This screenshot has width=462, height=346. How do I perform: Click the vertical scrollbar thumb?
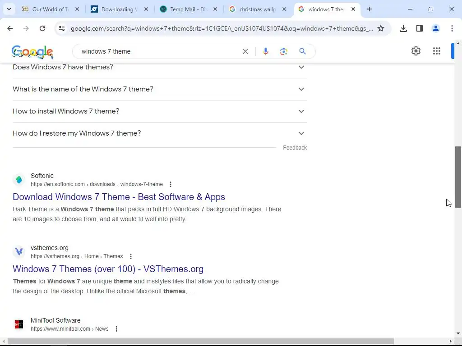pos(458,177)
